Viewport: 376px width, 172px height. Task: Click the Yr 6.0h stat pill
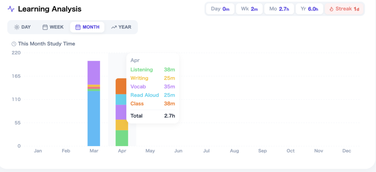click(309, 9)
